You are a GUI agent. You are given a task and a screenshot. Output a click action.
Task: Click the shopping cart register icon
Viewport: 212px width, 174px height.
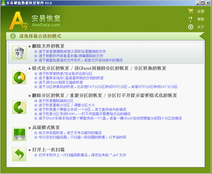tap(190, 11)
